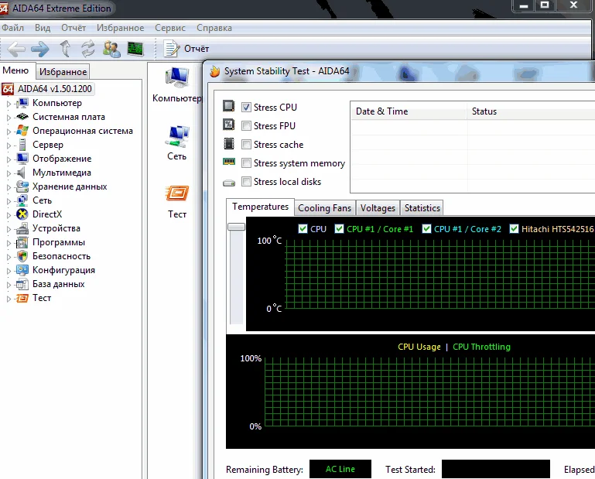Open the Вид menu

43,28
